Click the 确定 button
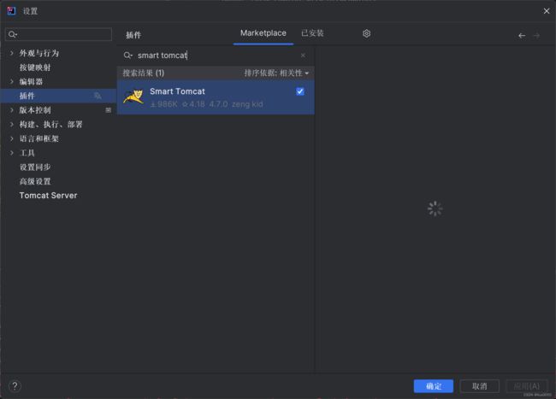556x399 pixels. [434, 386]
